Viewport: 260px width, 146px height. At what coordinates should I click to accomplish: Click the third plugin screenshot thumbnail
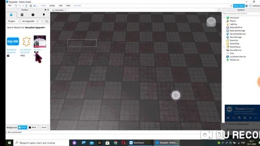(x=40, y=41)
